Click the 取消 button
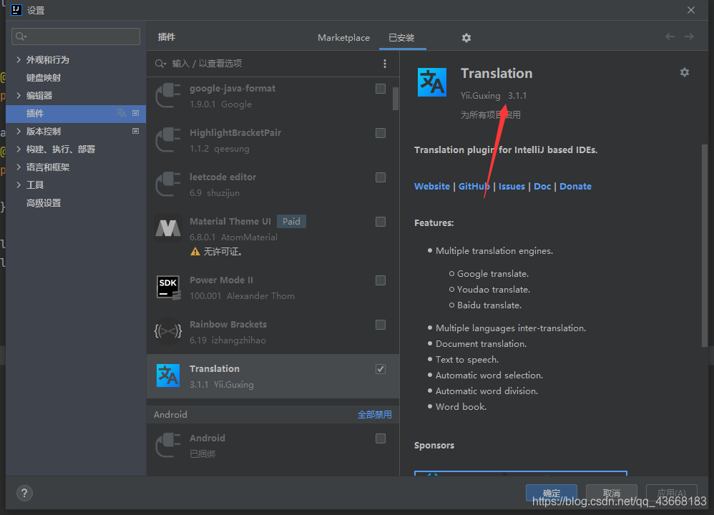 (x=612, y=493)
